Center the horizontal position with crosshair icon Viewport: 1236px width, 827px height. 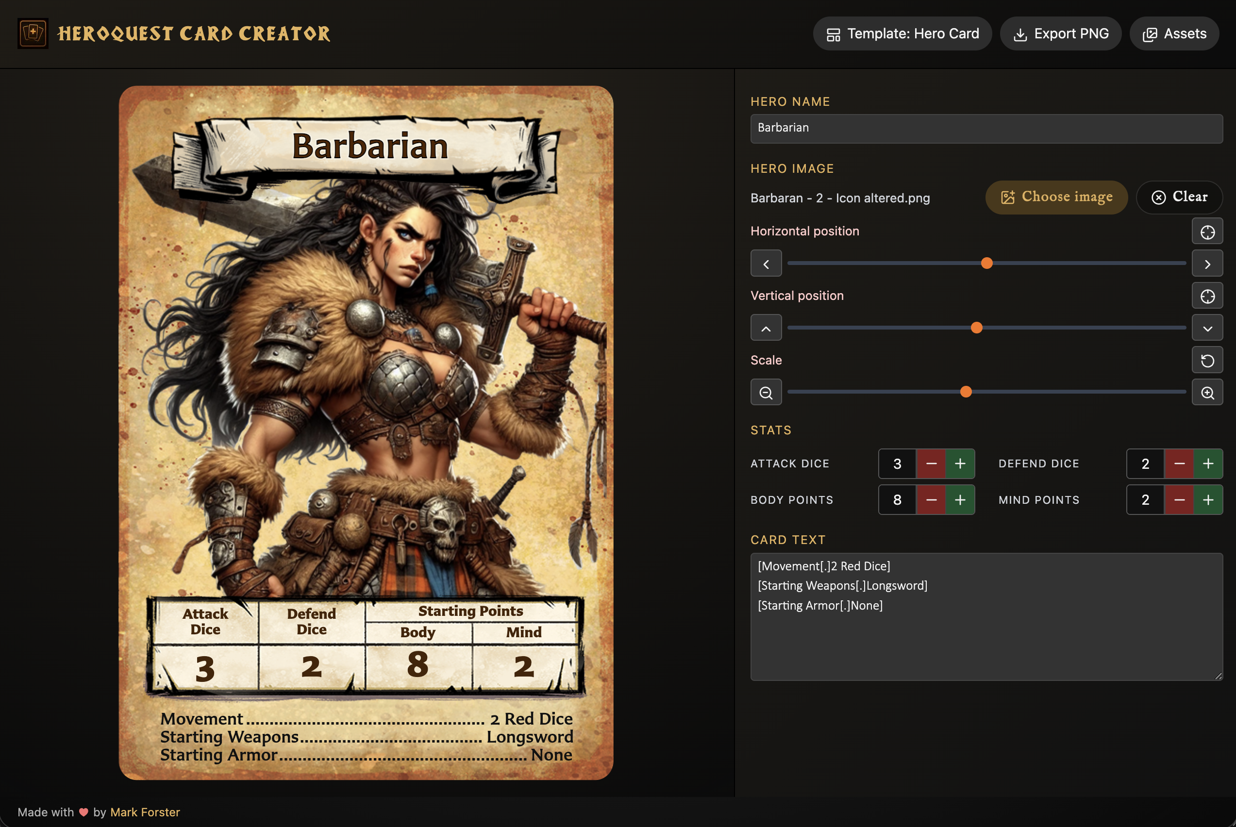[1207, 232]
